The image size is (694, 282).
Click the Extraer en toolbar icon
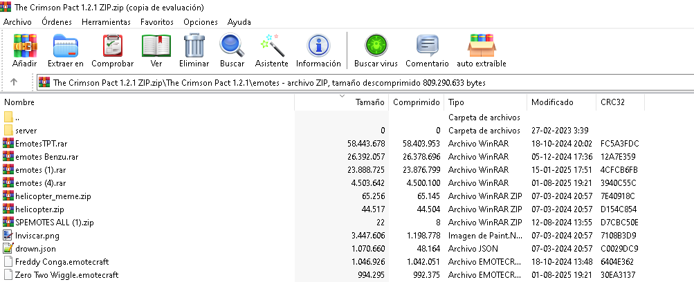pyautogui.click(x=66, y=46)
